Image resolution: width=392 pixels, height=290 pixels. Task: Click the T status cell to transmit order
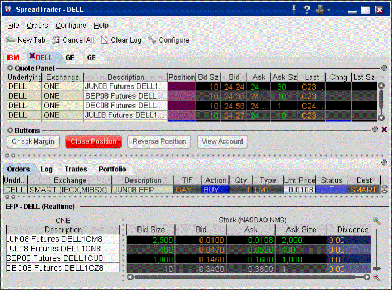(x=332, y=190)
